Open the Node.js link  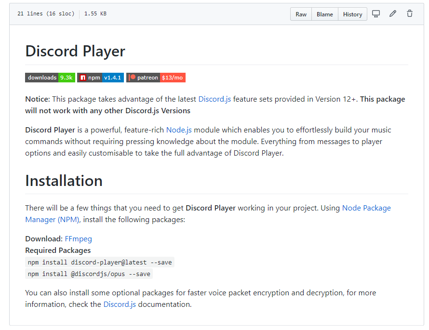(x=179, y=130)
